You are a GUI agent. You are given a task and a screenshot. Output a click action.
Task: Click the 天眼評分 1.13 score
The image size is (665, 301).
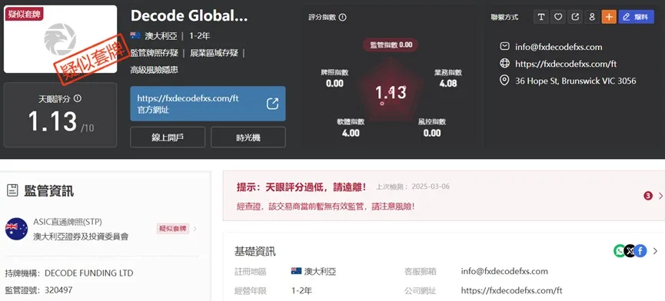coord(52,121)
